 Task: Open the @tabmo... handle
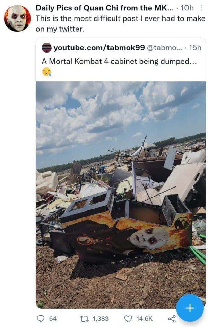click(x=164, y=48)
